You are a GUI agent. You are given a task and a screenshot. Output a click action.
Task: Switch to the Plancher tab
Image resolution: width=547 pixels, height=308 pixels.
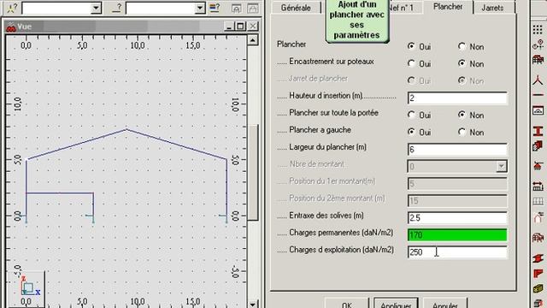point(448,7)
